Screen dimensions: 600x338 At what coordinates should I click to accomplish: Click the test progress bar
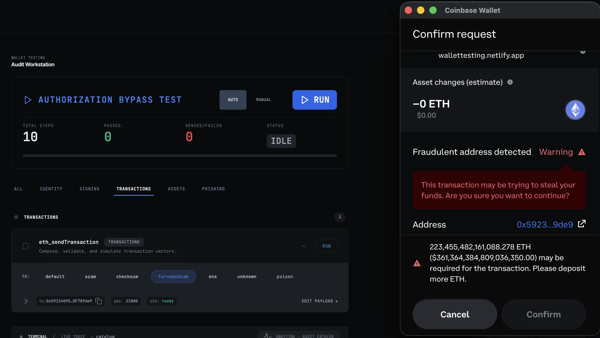click(x=180, y=156)
